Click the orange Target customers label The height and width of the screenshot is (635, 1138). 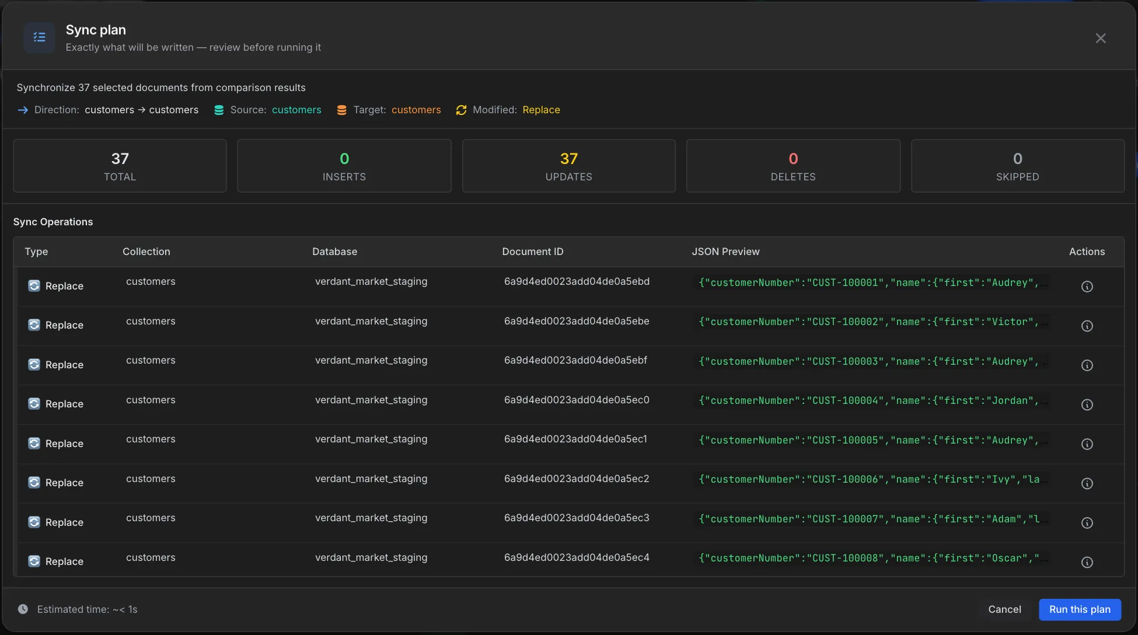click(416, 110)
